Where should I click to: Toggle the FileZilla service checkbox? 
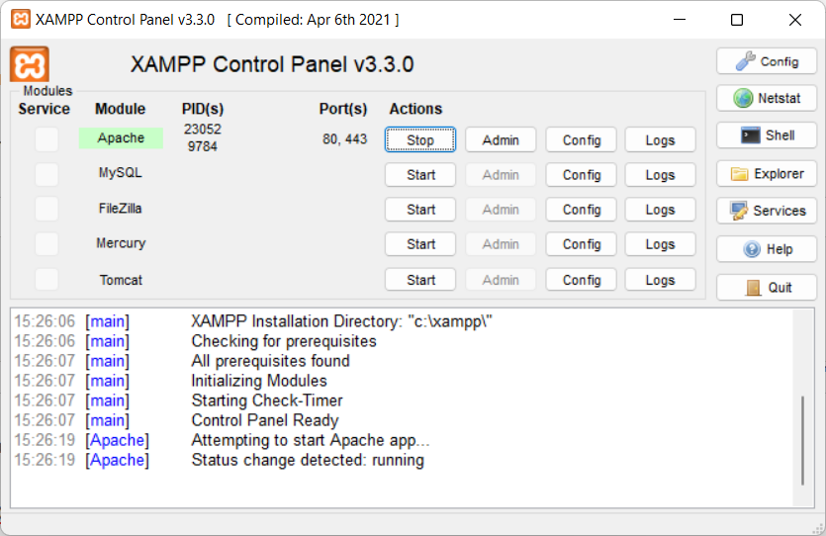click(x=46, y=209)
